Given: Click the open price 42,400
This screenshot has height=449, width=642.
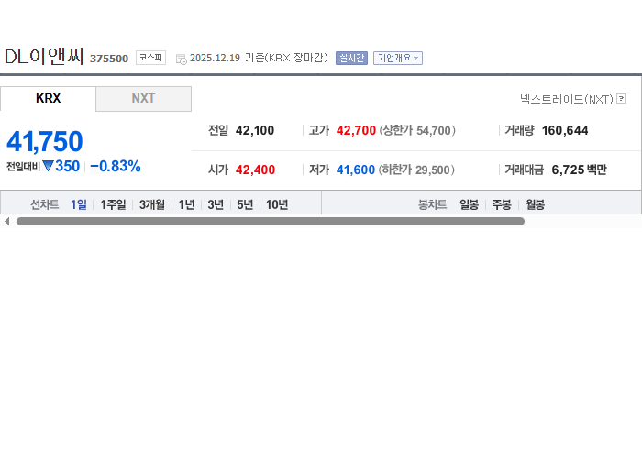Looking at the screenshot, I should click(x=255, y=170).
